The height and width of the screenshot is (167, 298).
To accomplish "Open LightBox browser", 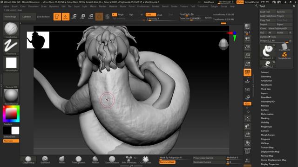I will point(27,17).
